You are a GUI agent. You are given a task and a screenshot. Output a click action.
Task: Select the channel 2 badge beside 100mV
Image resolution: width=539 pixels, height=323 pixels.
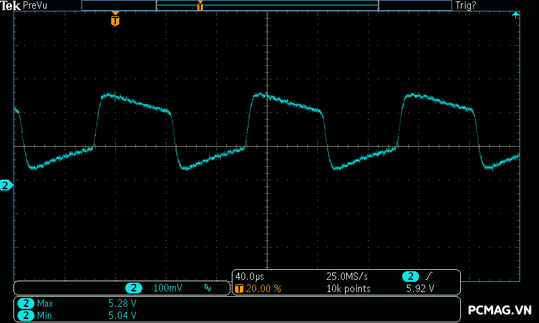(133, 288)
